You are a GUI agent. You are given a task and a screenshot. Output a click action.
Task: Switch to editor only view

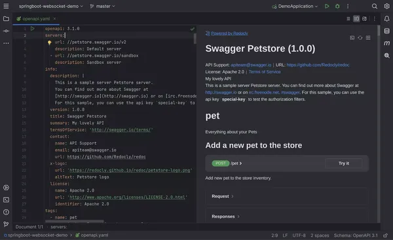(348, 19)
